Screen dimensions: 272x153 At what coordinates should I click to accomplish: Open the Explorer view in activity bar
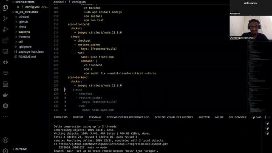tap(6, 8)
